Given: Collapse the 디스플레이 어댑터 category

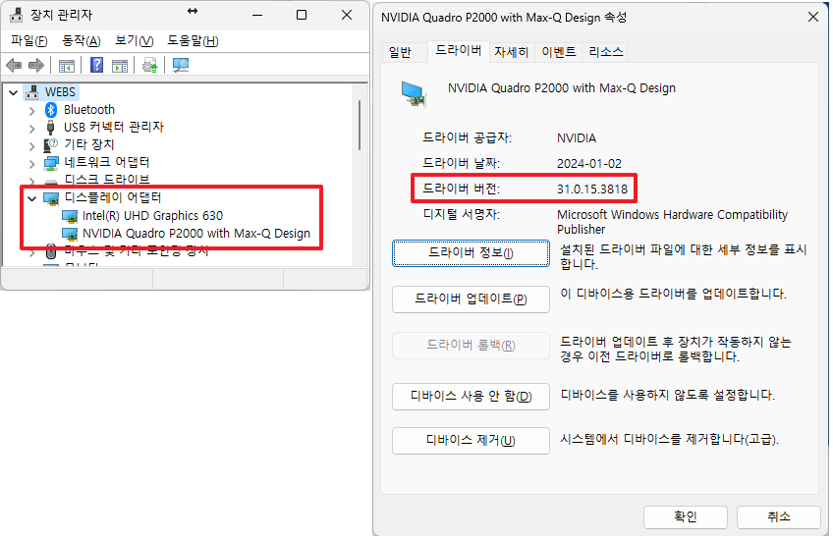Looking at the screenshot, I should tap(31, 198).
